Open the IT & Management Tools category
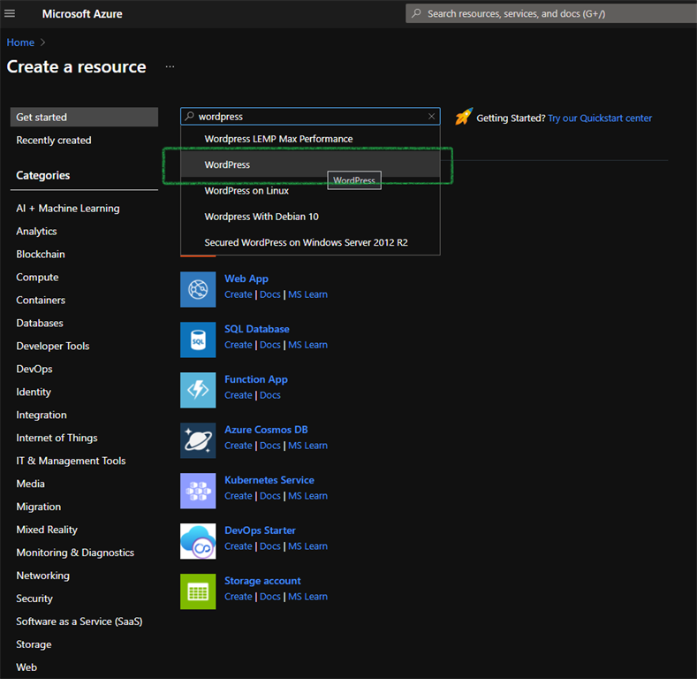Screen dimensions: 697x679 pyautogui.click(x=72, y=461)
